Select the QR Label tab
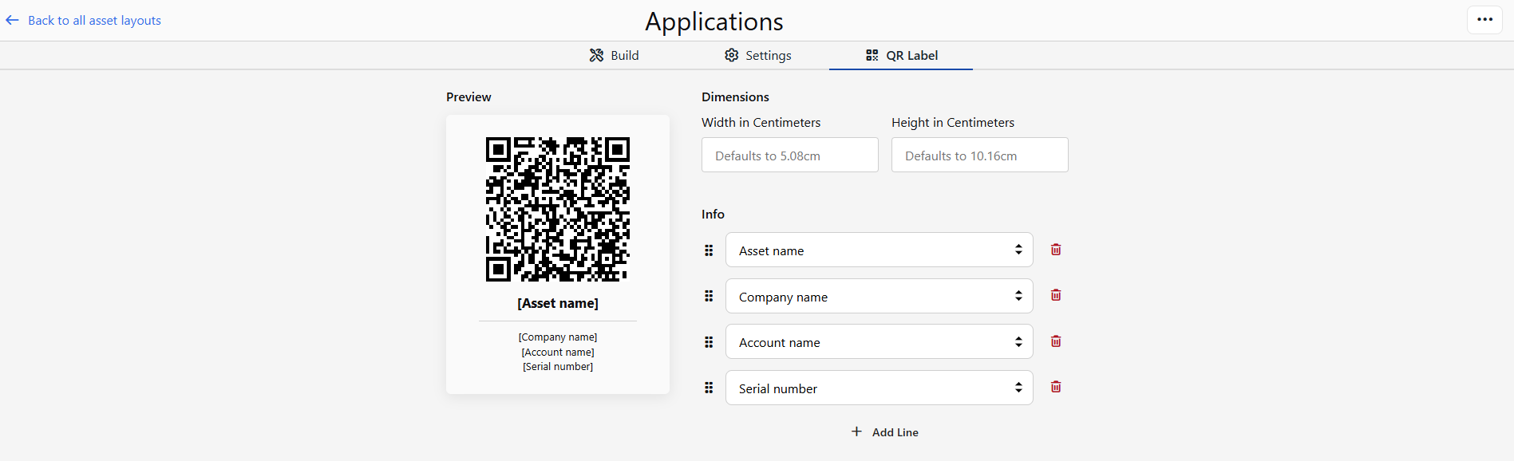Image resolution: width=1514 pixels, height=461 pixels. pos(901,55)
